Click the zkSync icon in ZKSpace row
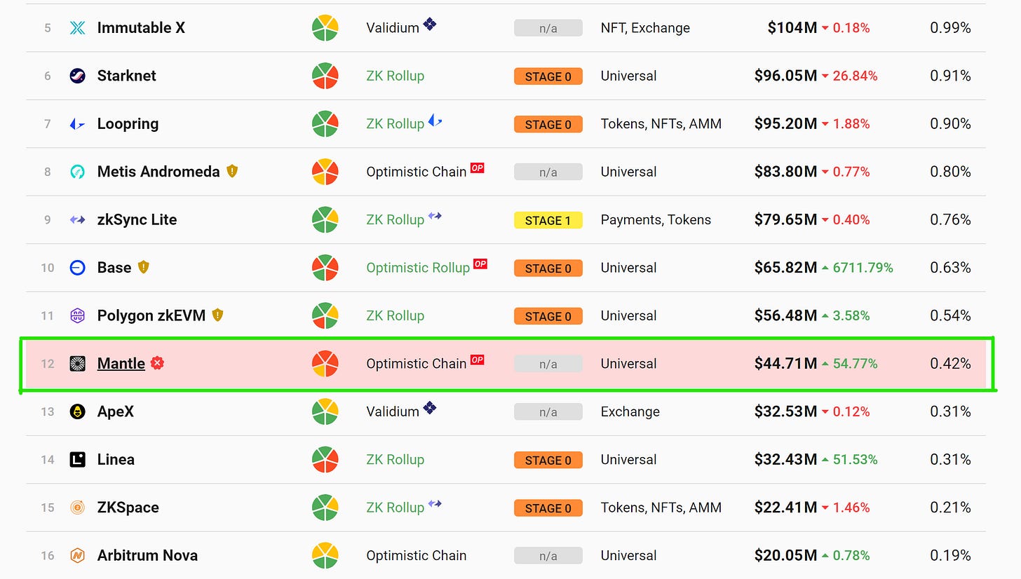Image resolution: width=1021 pixels, height=579 pixels. 435,503
